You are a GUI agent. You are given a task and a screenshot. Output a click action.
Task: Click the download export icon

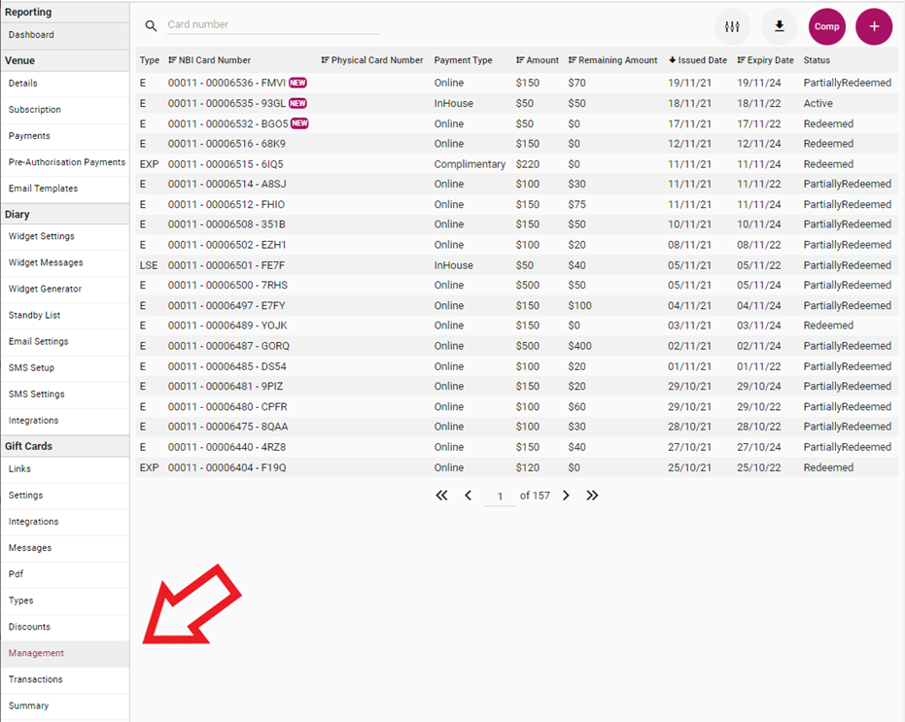tap(779, 26)
